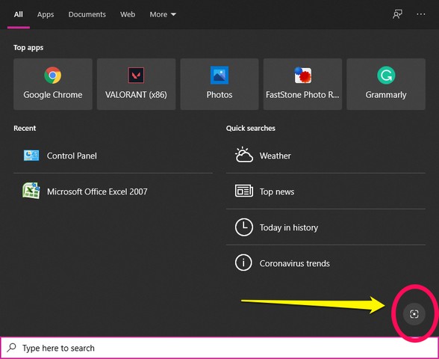Image resolution: width=439 pixels, height=359 pixels.
Task: Run the Top news quick search
Action: [326, 191]
